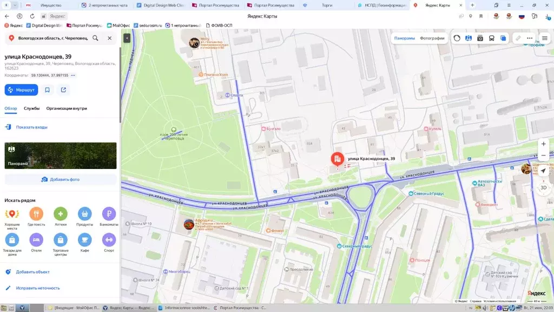Switch to Организации внутри tab

tap(67, 108)
